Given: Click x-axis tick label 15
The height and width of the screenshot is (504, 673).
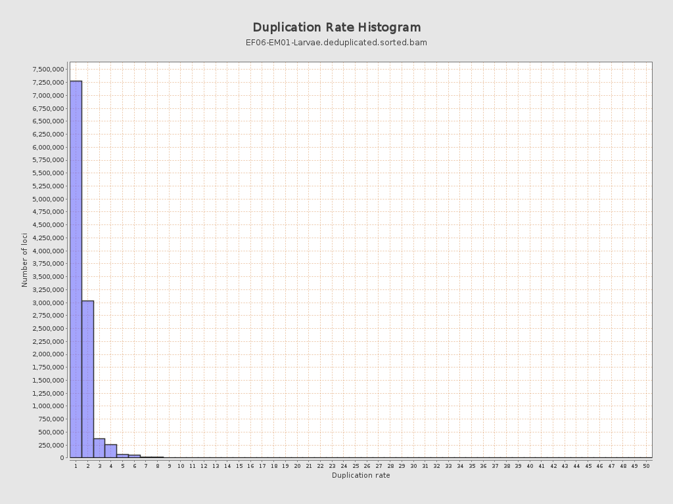Looking at the screenshot, I should click(239, 466).
